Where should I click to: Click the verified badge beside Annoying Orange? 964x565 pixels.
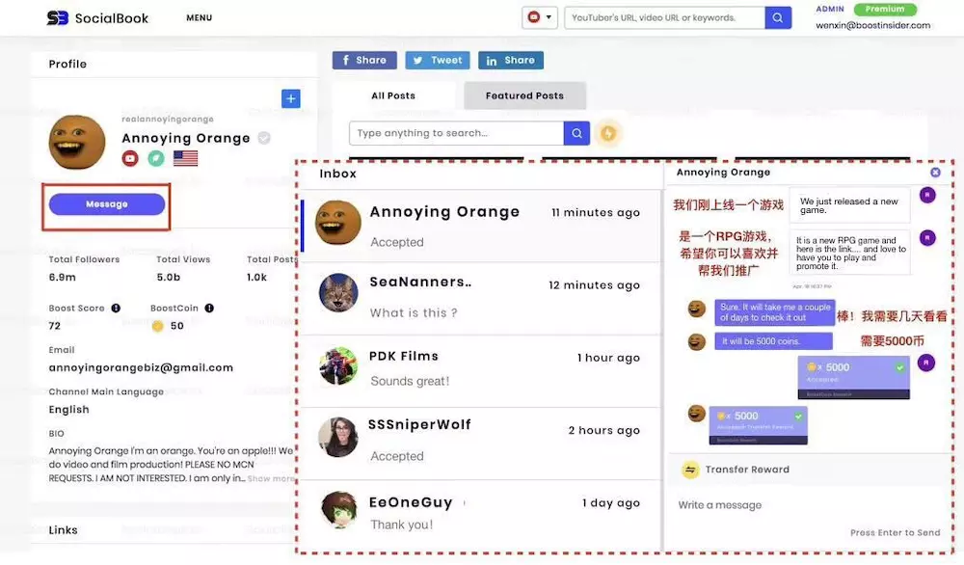264,138
